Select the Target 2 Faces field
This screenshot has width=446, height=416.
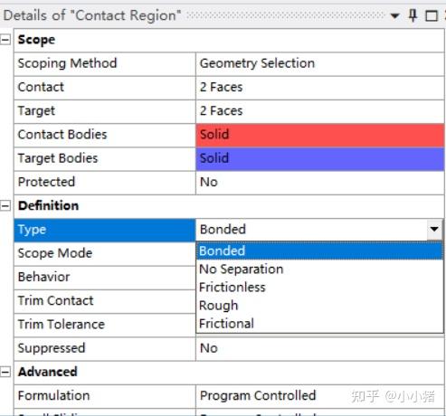click(x=320, y=111)
